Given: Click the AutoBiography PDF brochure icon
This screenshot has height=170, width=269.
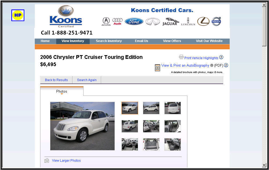Looking at the screenshot, I should (x=157, y=67).
